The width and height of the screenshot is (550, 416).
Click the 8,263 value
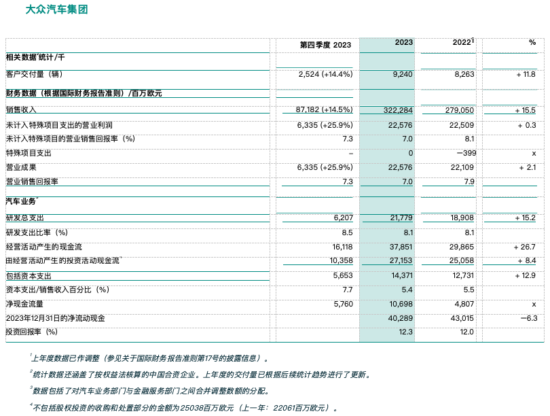(x=464, y=74)
